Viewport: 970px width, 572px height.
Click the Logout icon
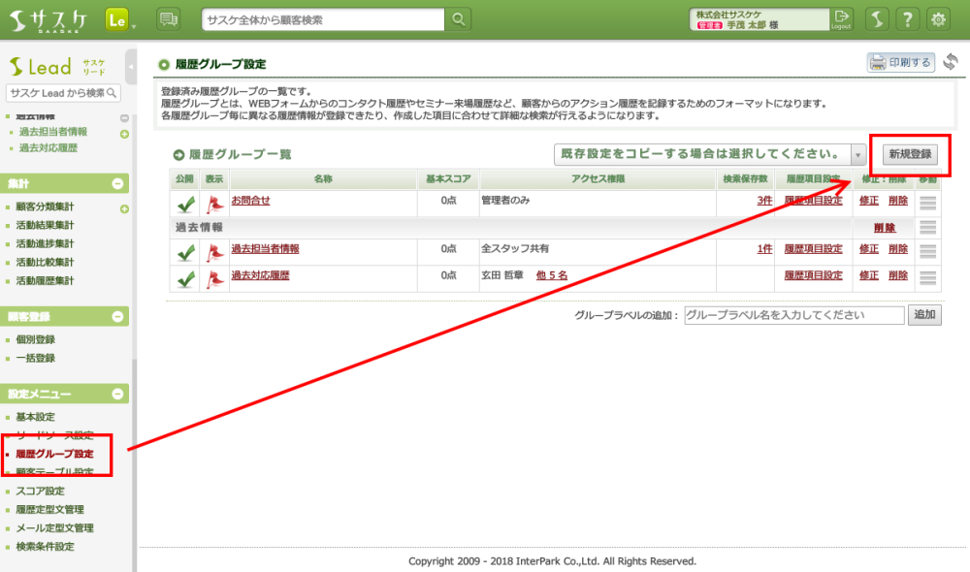pos(842,19)
